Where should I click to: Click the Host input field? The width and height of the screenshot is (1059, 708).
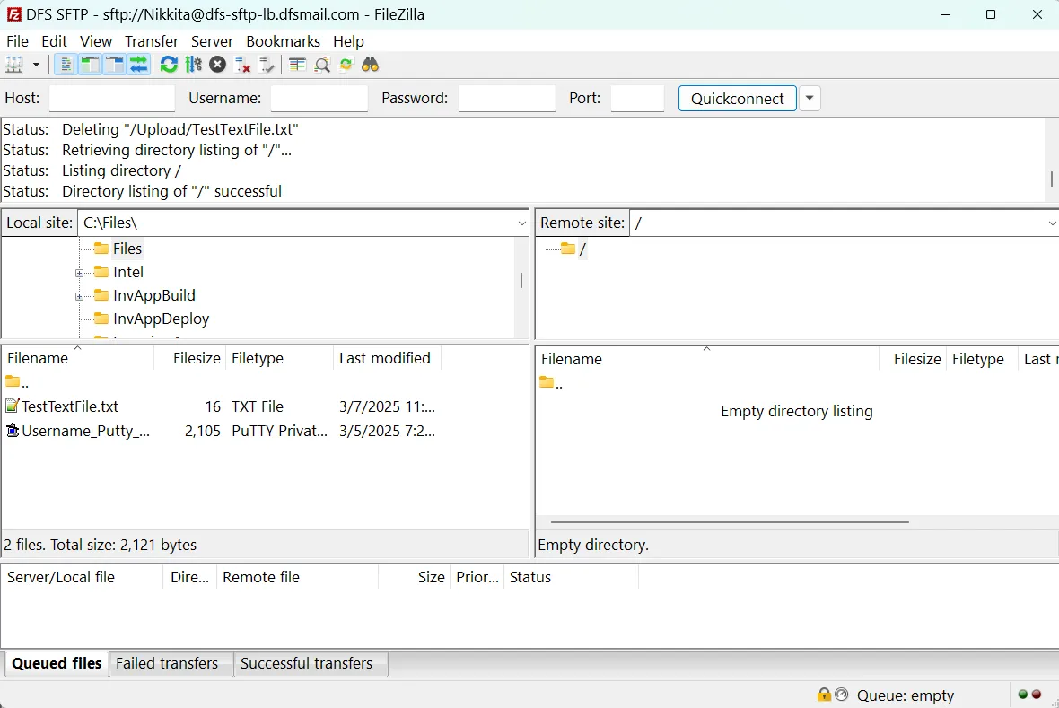click(x=112, y=99)
